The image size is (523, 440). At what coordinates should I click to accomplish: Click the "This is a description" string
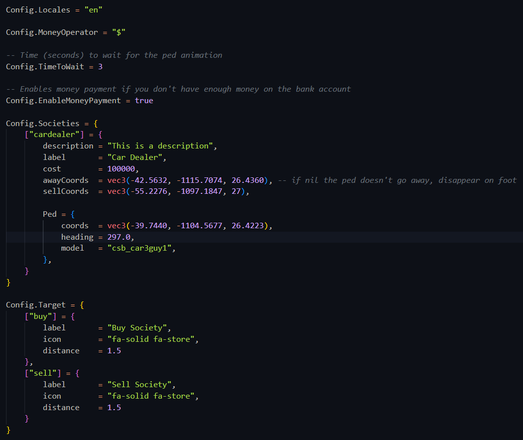click(x=160, y=146)
